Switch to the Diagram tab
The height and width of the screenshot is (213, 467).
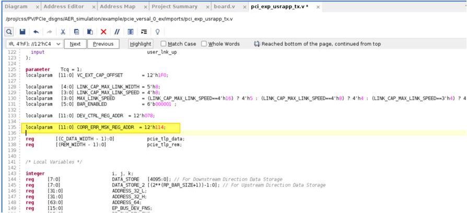[16, 7]
